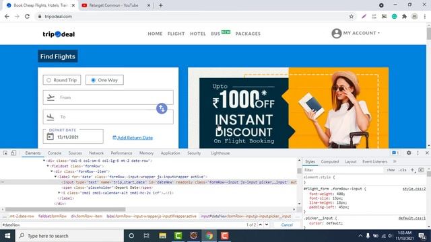
Task: Click the depart date field 13/11/2021
Action: click(x=73, y=136)
